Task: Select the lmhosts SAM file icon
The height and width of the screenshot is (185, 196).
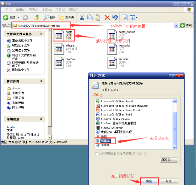Action: pos(59,49)
